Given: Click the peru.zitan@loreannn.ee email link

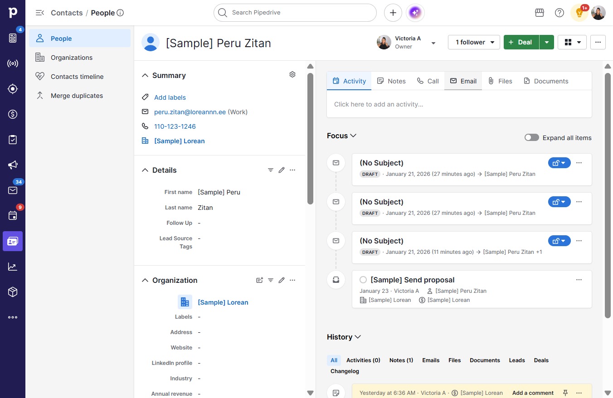Looking at the screenshot, I should pyautogui.click(x=190, y=112).
